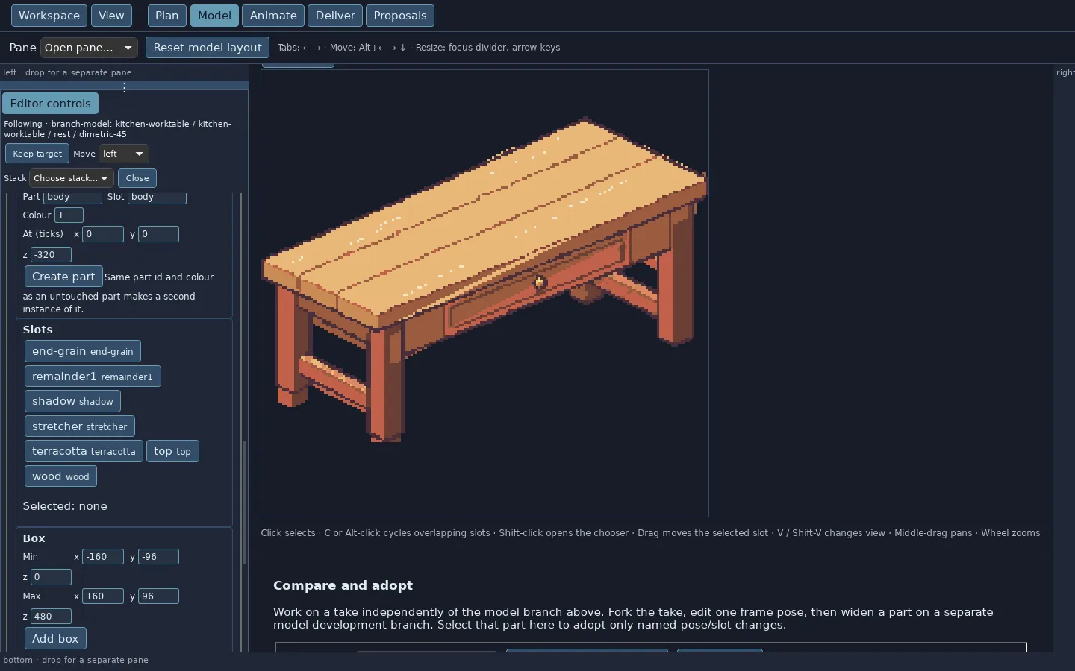
Task: Click the Box Max z field
Action: click(51, 617)
